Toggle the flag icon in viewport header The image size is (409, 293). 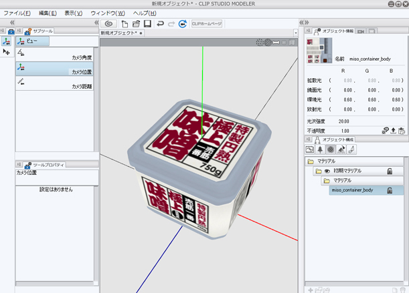point(292,42)
